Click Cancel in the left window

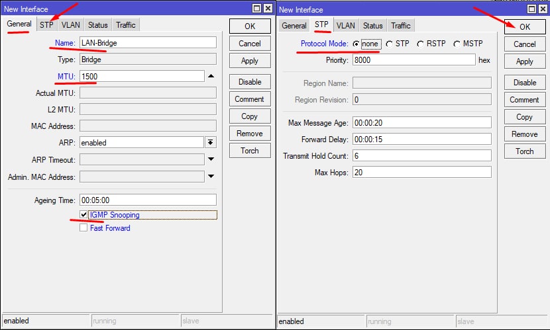coord(250,44)
